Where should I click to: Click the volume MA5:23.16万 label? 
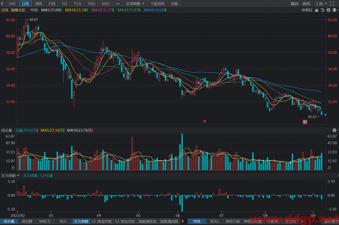coord(53,130)
